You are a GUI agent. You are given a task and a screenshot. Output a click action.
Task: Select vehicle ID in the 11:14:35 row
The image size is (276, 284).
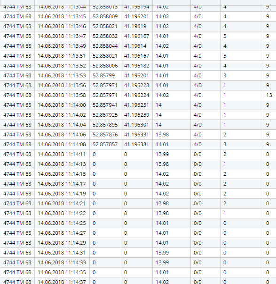17,272
